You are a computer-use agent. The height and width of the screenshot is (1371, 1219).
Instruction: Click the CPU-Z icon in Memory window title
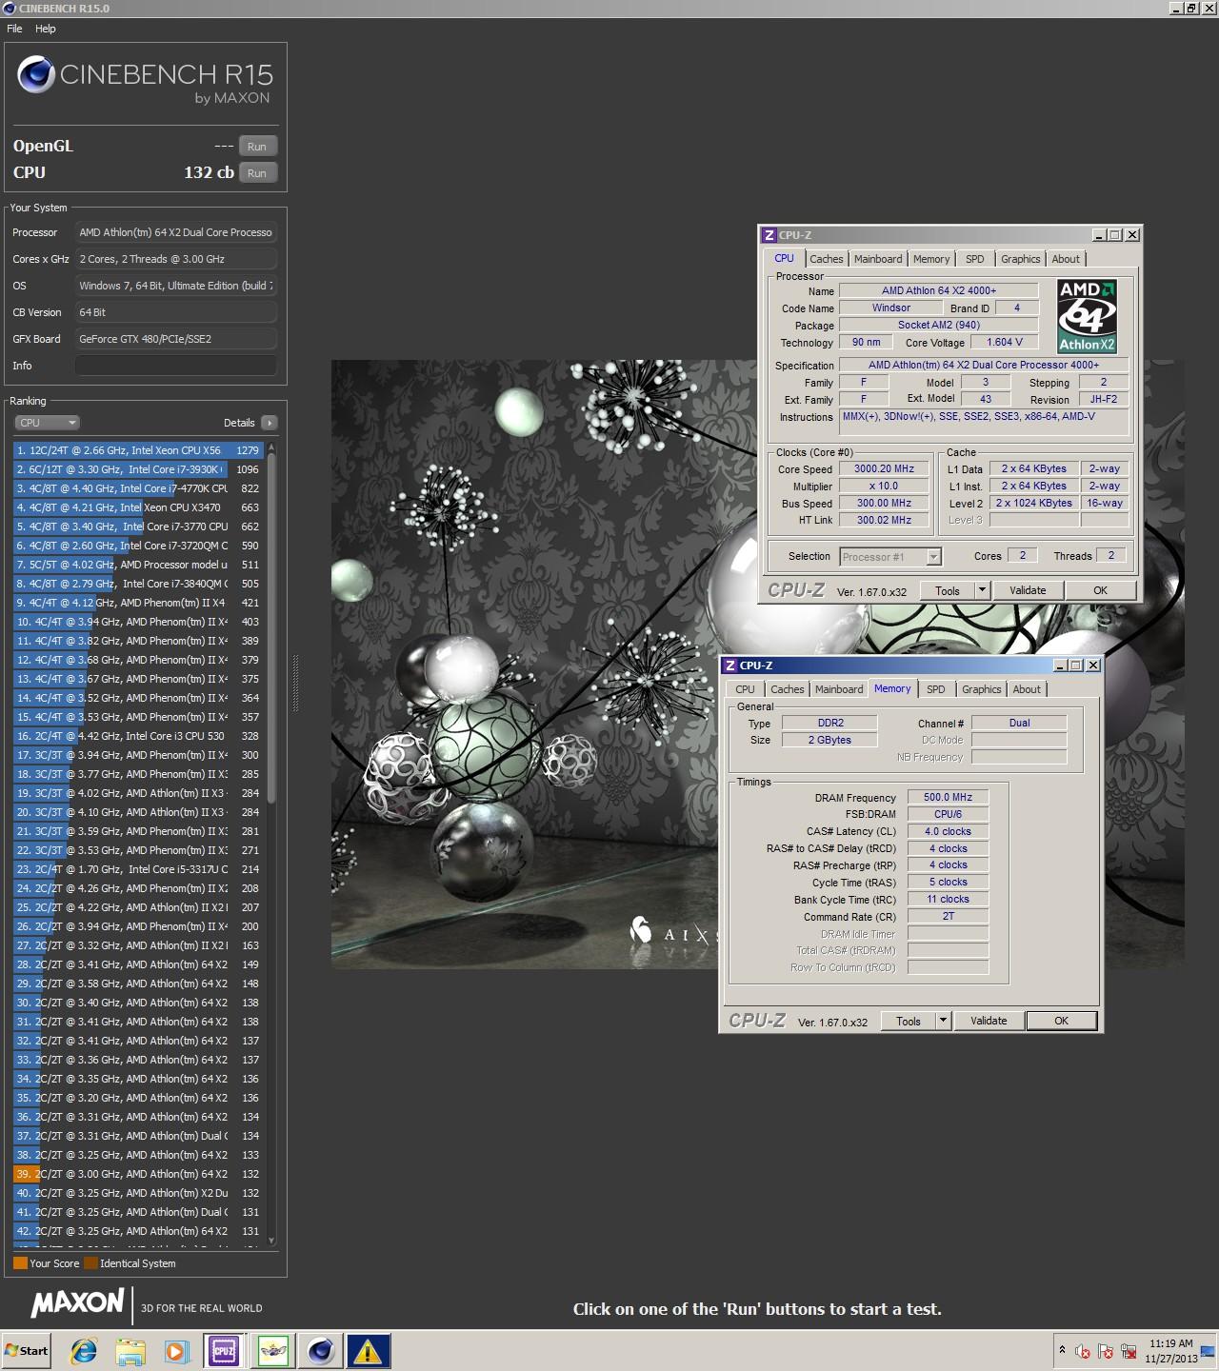[730, 666]
